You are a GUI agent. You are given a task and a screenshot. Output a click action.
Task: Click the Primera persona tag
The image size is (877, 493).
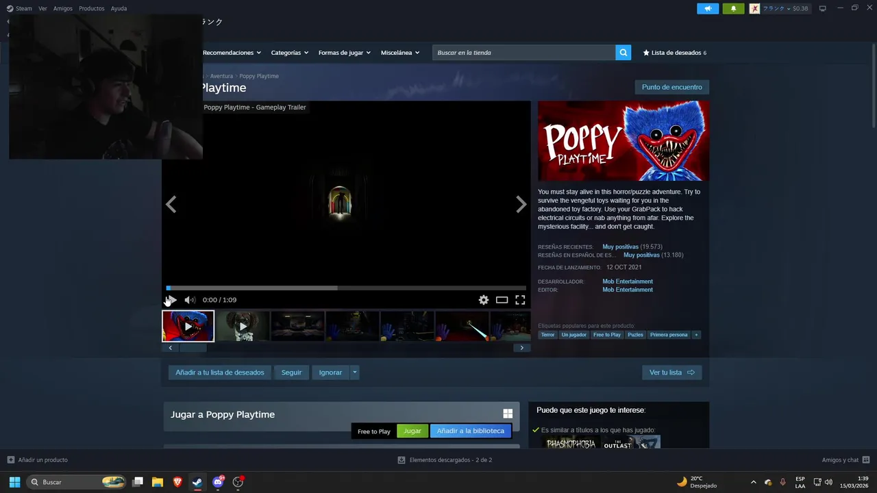pyautogui.click(x=669, y=335)
